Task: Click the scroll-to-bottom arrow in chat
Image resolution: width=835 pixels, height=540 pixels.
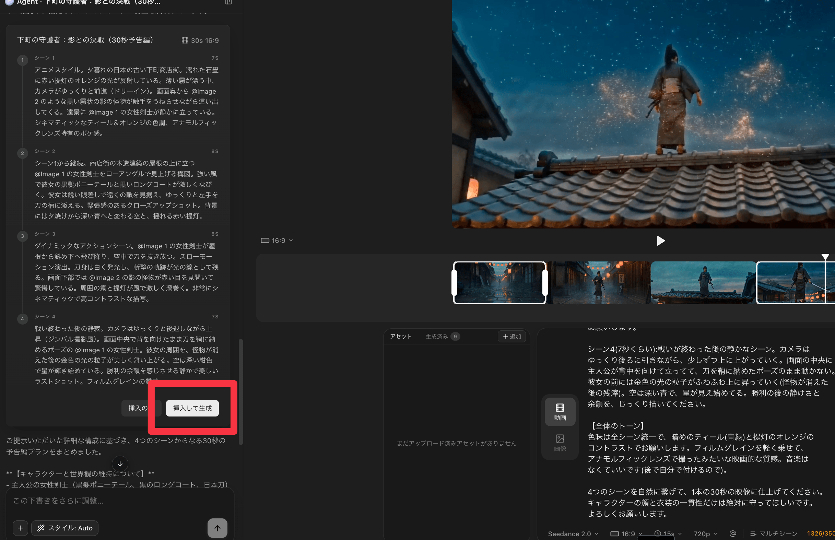Action: pyautogui.click(x=120, y=463)
